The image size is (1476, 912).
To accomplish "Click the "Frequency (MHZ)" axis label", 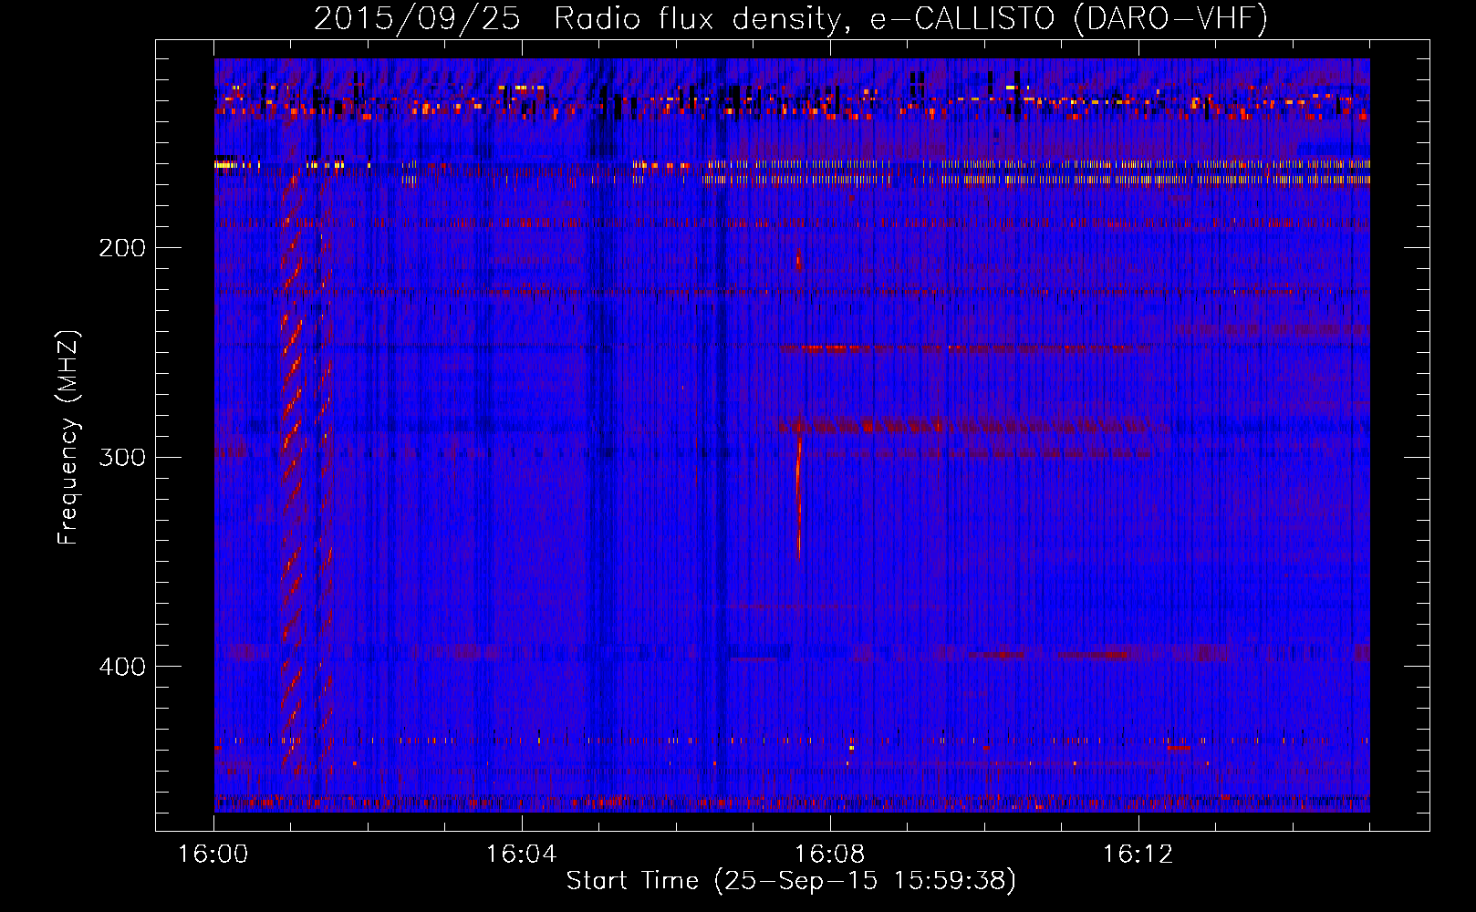I will point(68,438).
